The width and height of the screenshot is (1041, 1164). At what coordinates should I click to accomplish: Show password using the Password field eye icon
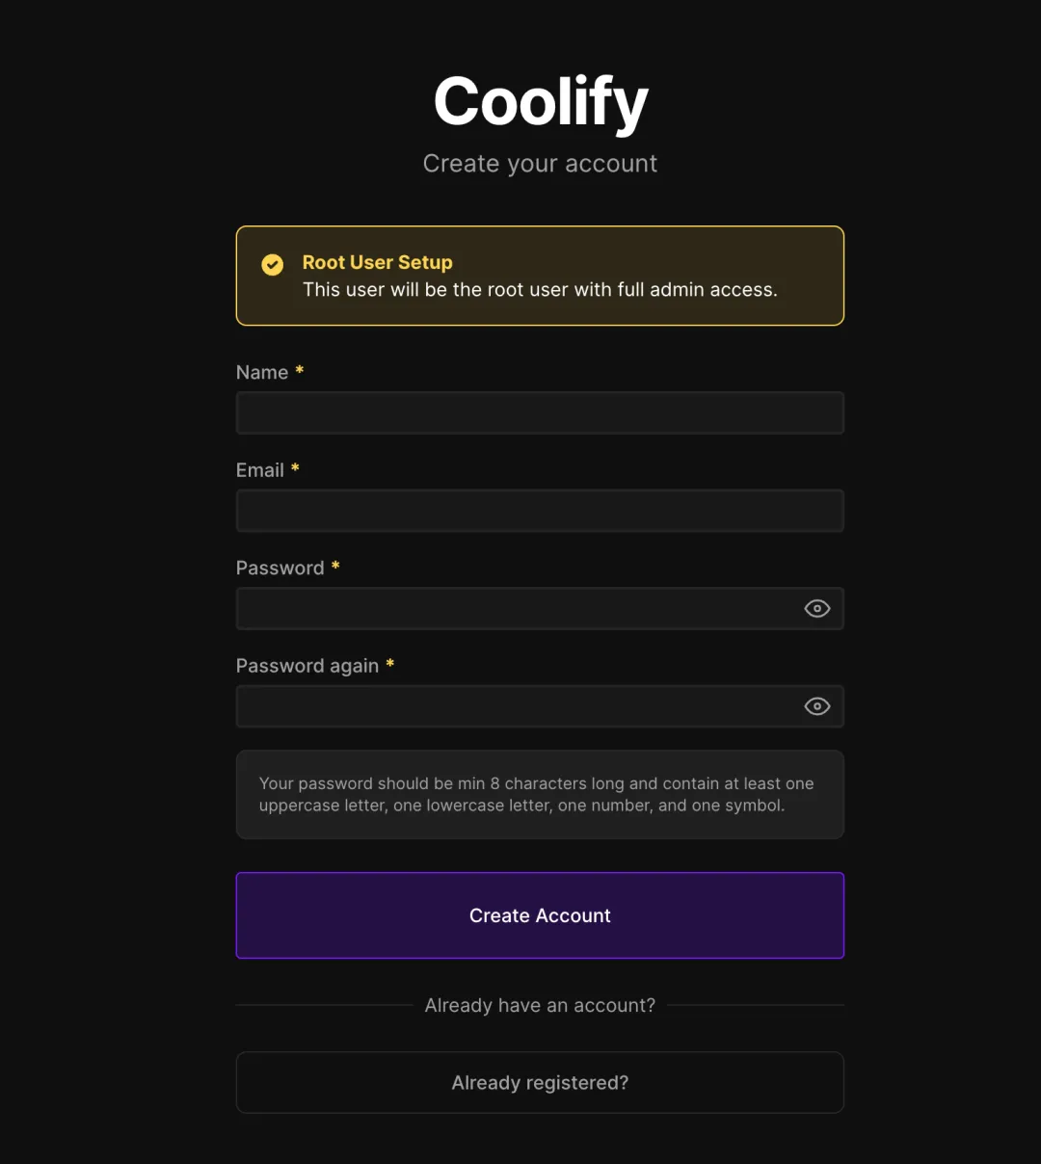816,609
